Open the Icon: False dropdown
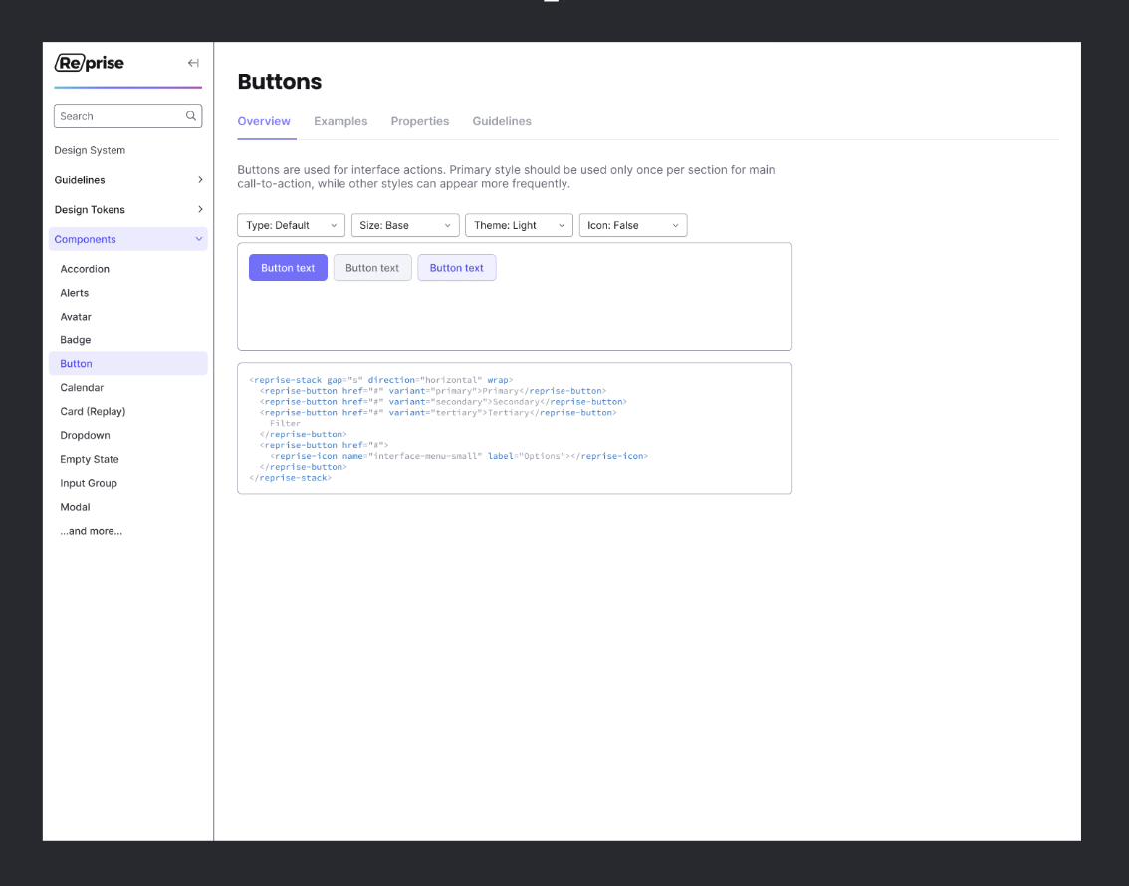Viewport: 1129px width, 886px height. tap(633, 225)
